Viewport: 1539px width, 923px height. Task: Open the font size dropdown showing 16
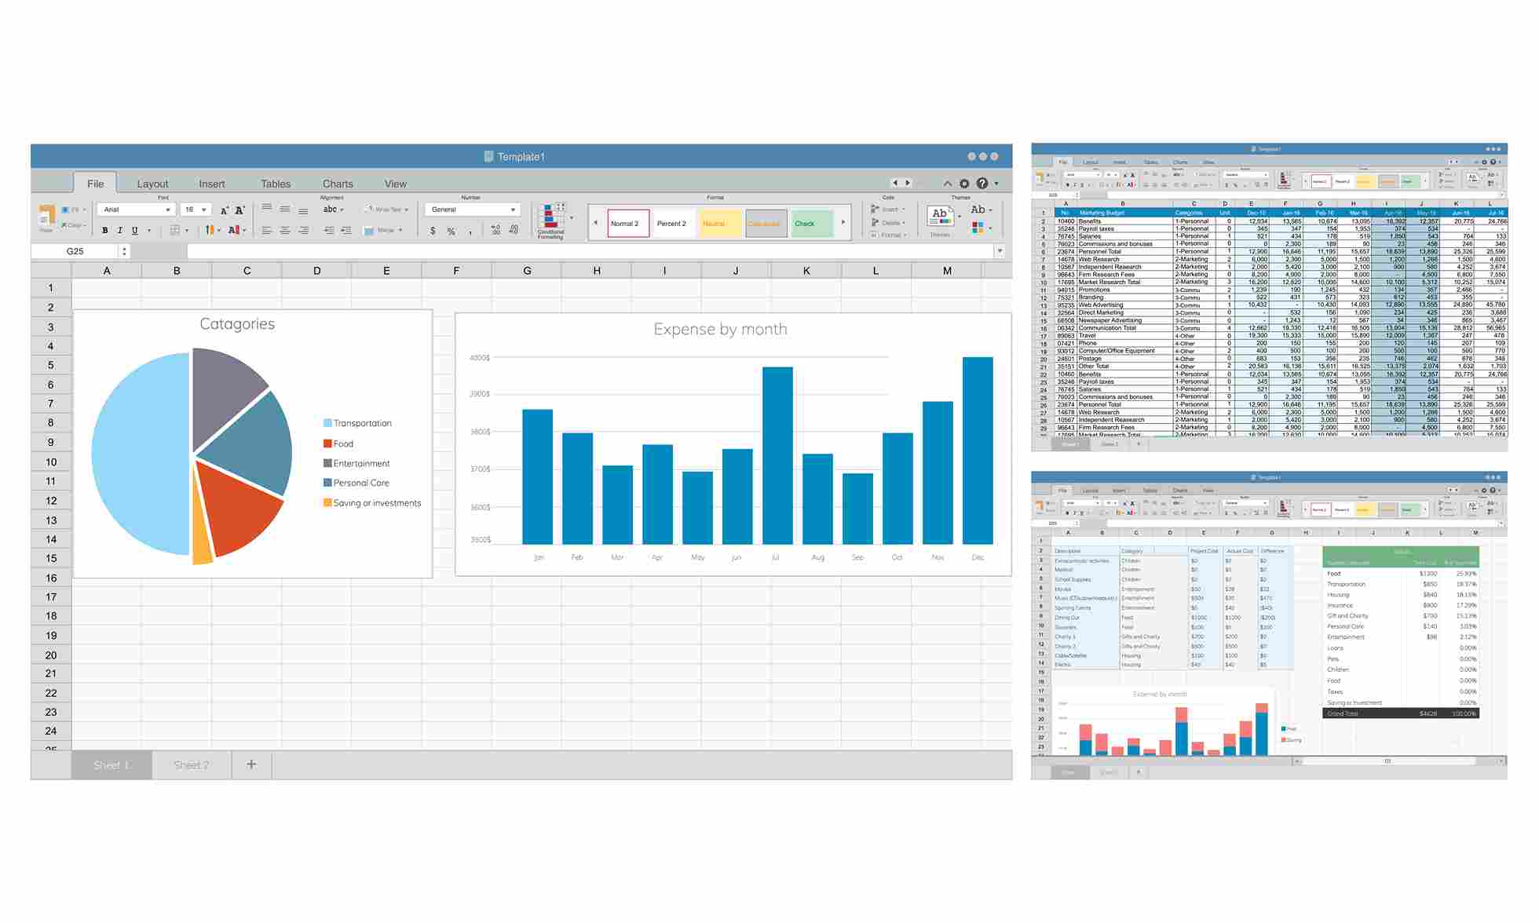196,210
